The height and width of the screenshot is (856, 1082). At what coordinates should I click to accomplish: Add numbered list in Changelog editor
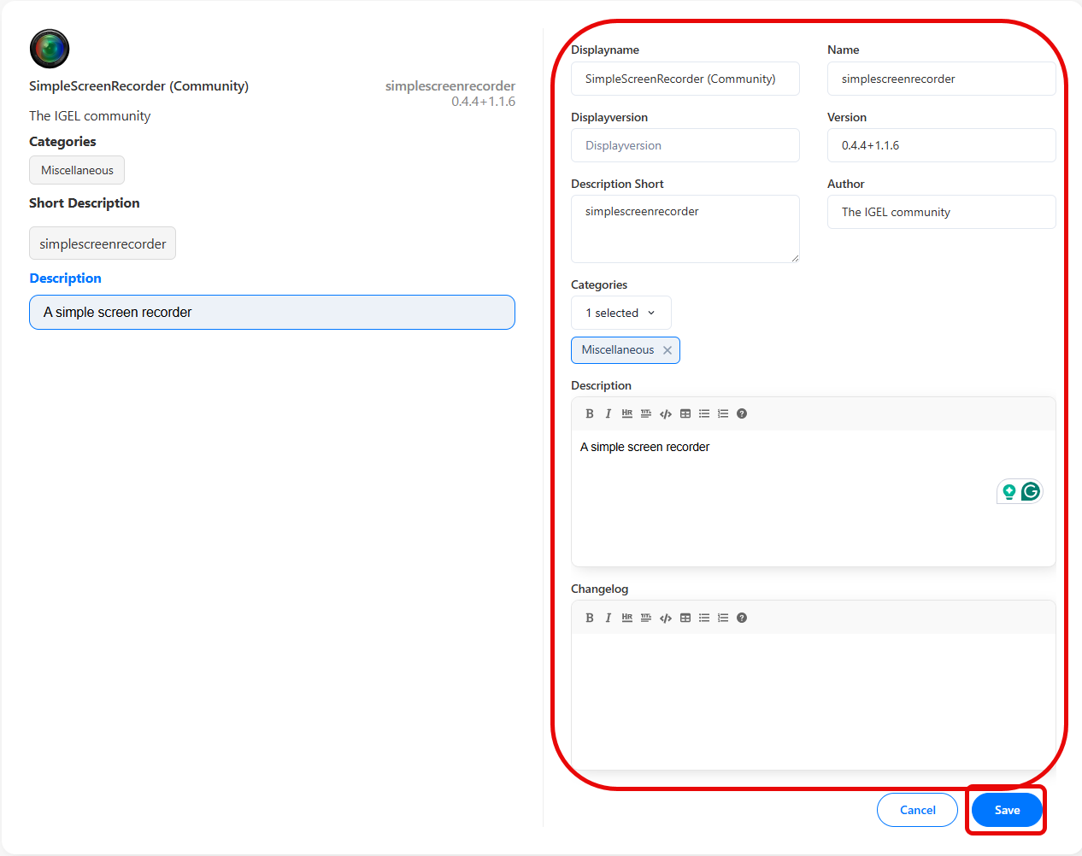coord(723,618)
